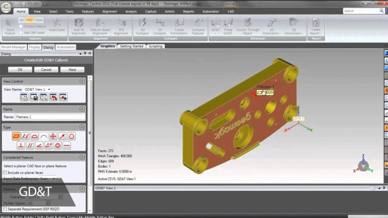Enable Contact Feature checkbox

[21, 26]
